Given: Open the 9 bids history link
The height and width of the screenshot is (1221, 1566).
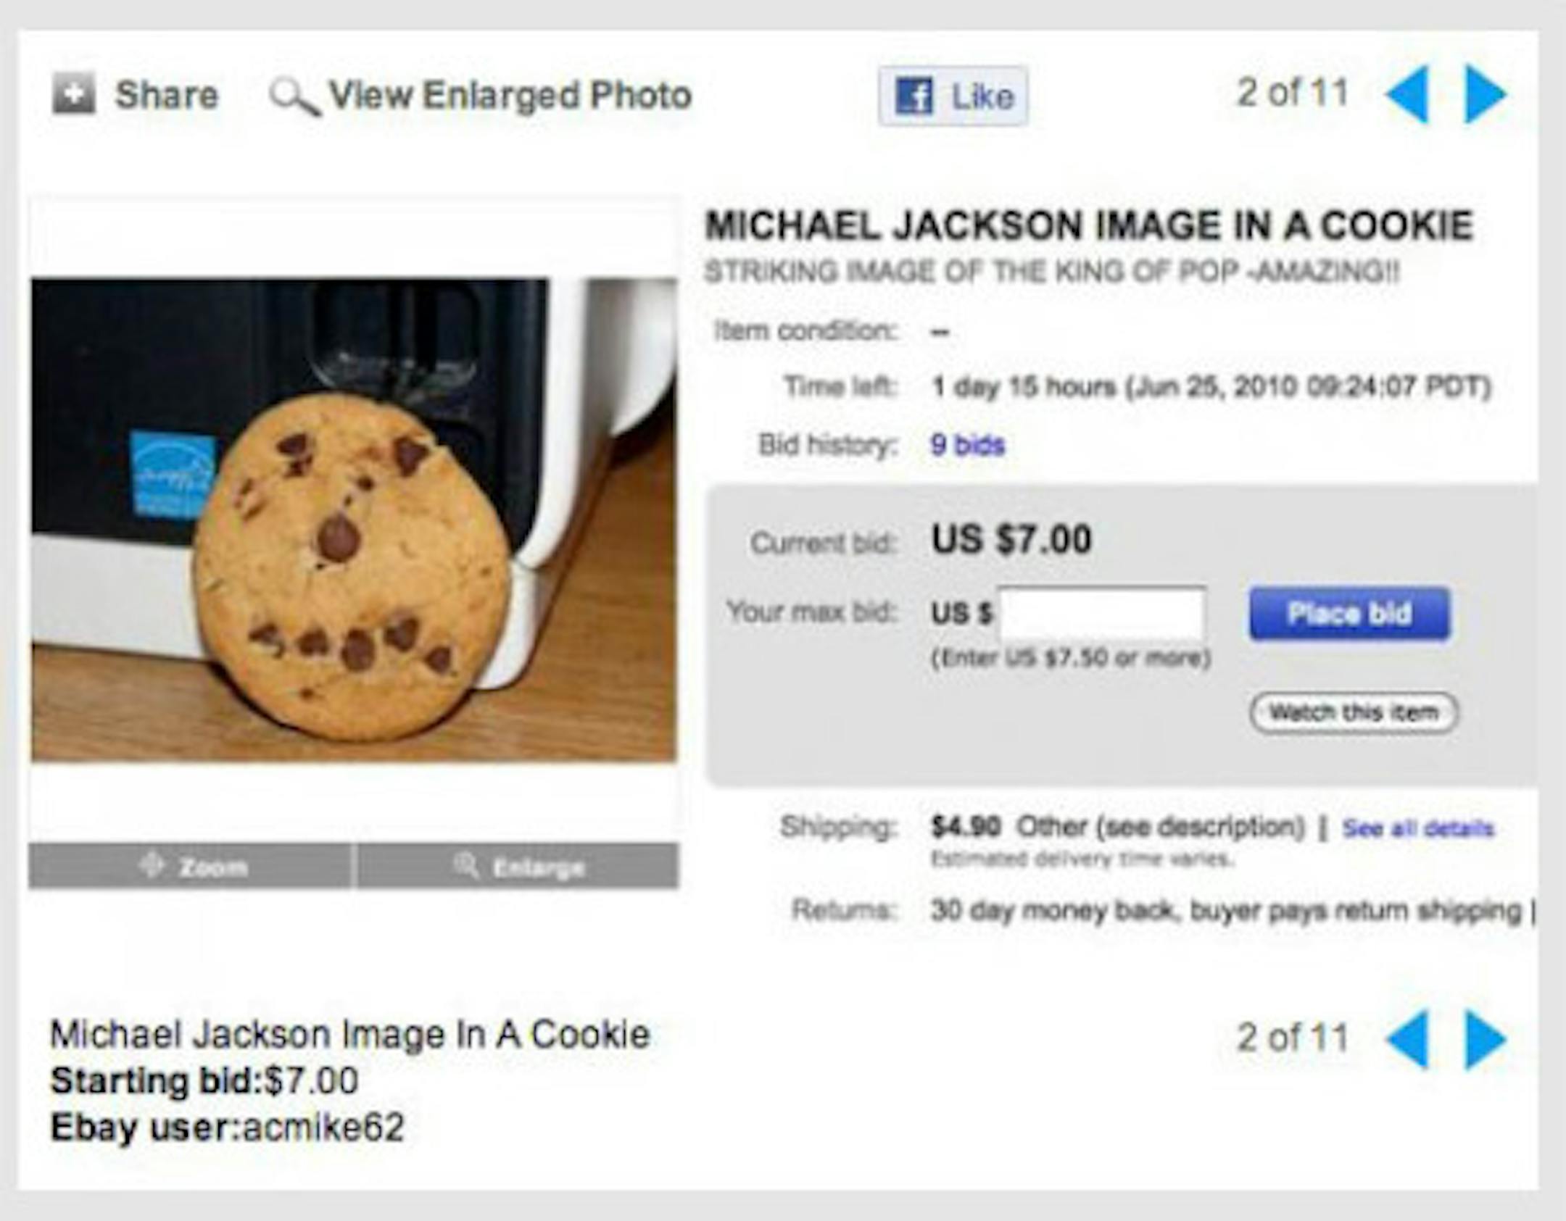Looking at the screenshot, I should pyautogui.click(x=968, y=445).
